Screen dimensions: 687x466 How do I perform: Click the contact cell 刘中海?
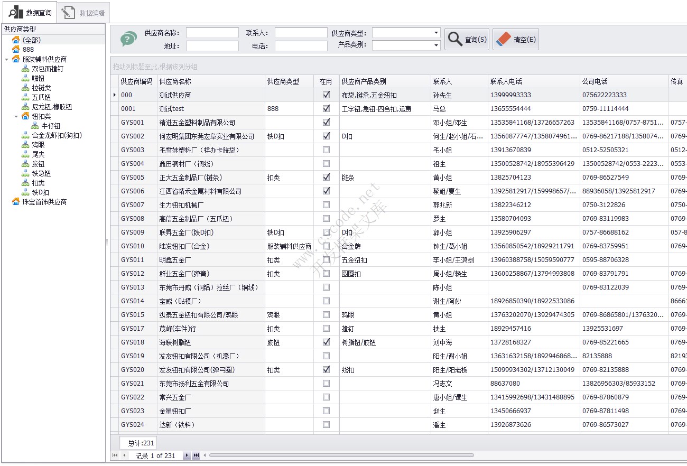(x=459, y=342)
